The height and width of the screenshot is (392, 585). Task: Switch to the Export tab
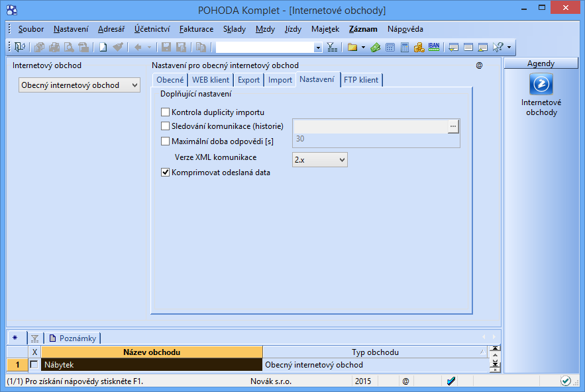click(x=248, y=80)
